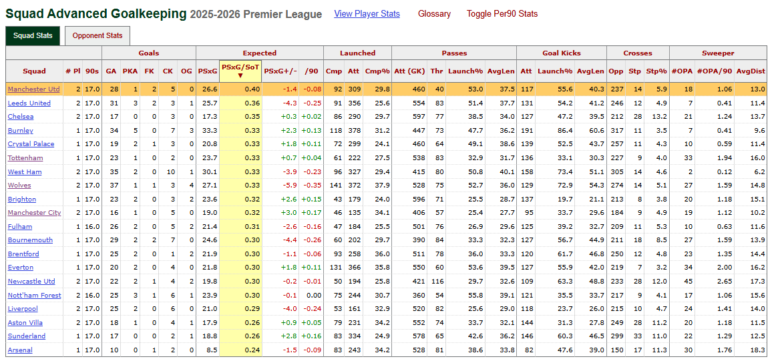The height and width of the screenshot is (363, 784).
Task: Open the Glossary
Action: (434, 14)
